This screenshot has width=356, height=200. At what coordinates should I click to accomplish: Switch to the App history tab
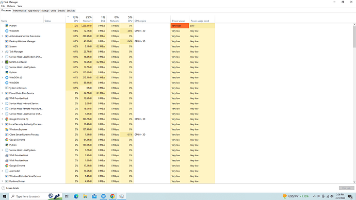34,11
